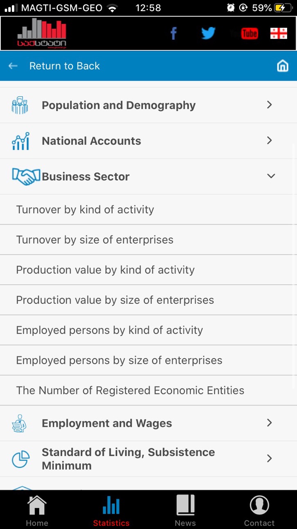Go back using Return to Back arrow
The width and height of the screenshot is (297, 529).
point(13,66)
